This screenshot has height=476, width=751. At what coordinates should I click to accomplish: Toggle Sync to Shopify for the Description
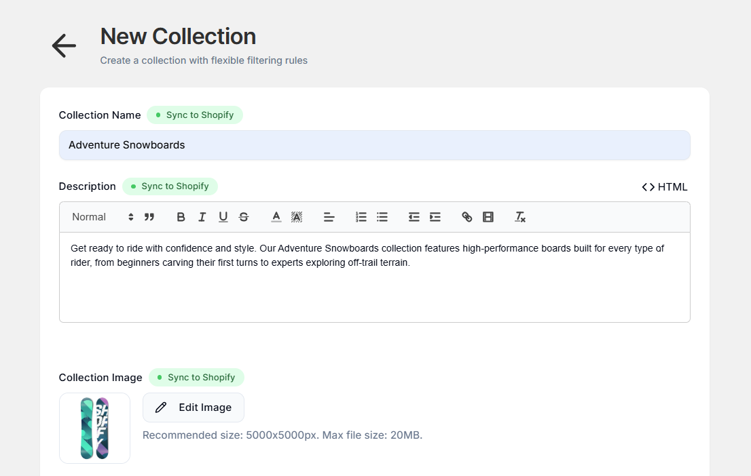pos(170,186)
